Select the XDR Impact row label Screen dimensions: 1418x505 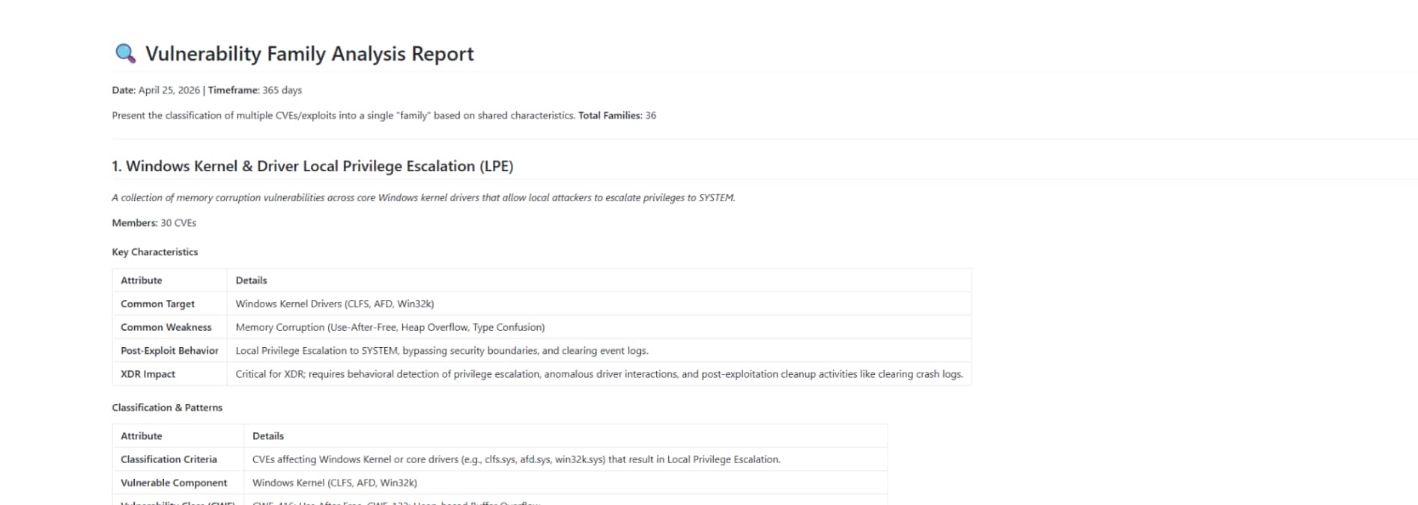tap(148, 374)
